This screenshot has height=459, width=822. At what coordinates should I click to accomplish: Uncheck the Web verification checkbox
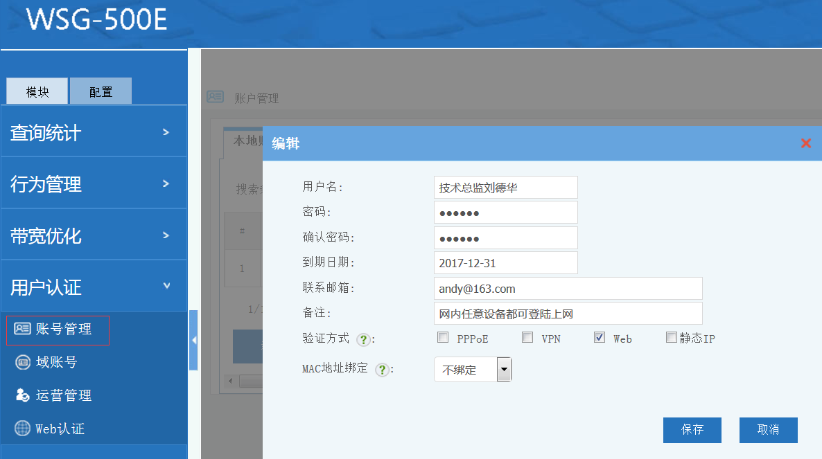600,338
